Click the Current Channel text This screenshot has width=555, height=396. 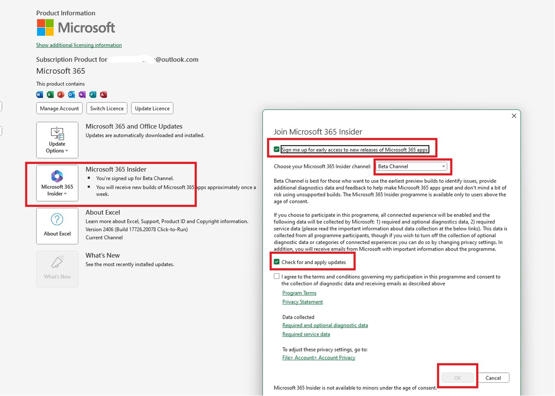click(x=104, y=238)
